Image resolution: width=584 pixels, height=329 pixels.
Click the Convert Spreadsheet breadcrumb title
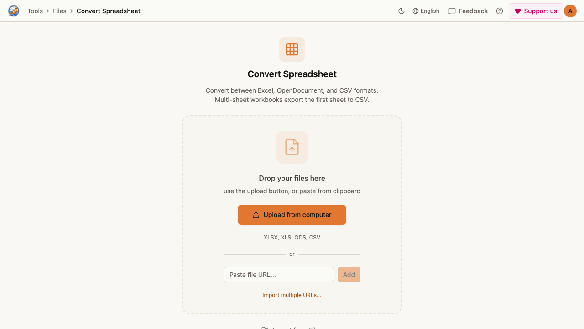[x=109, y=11]
